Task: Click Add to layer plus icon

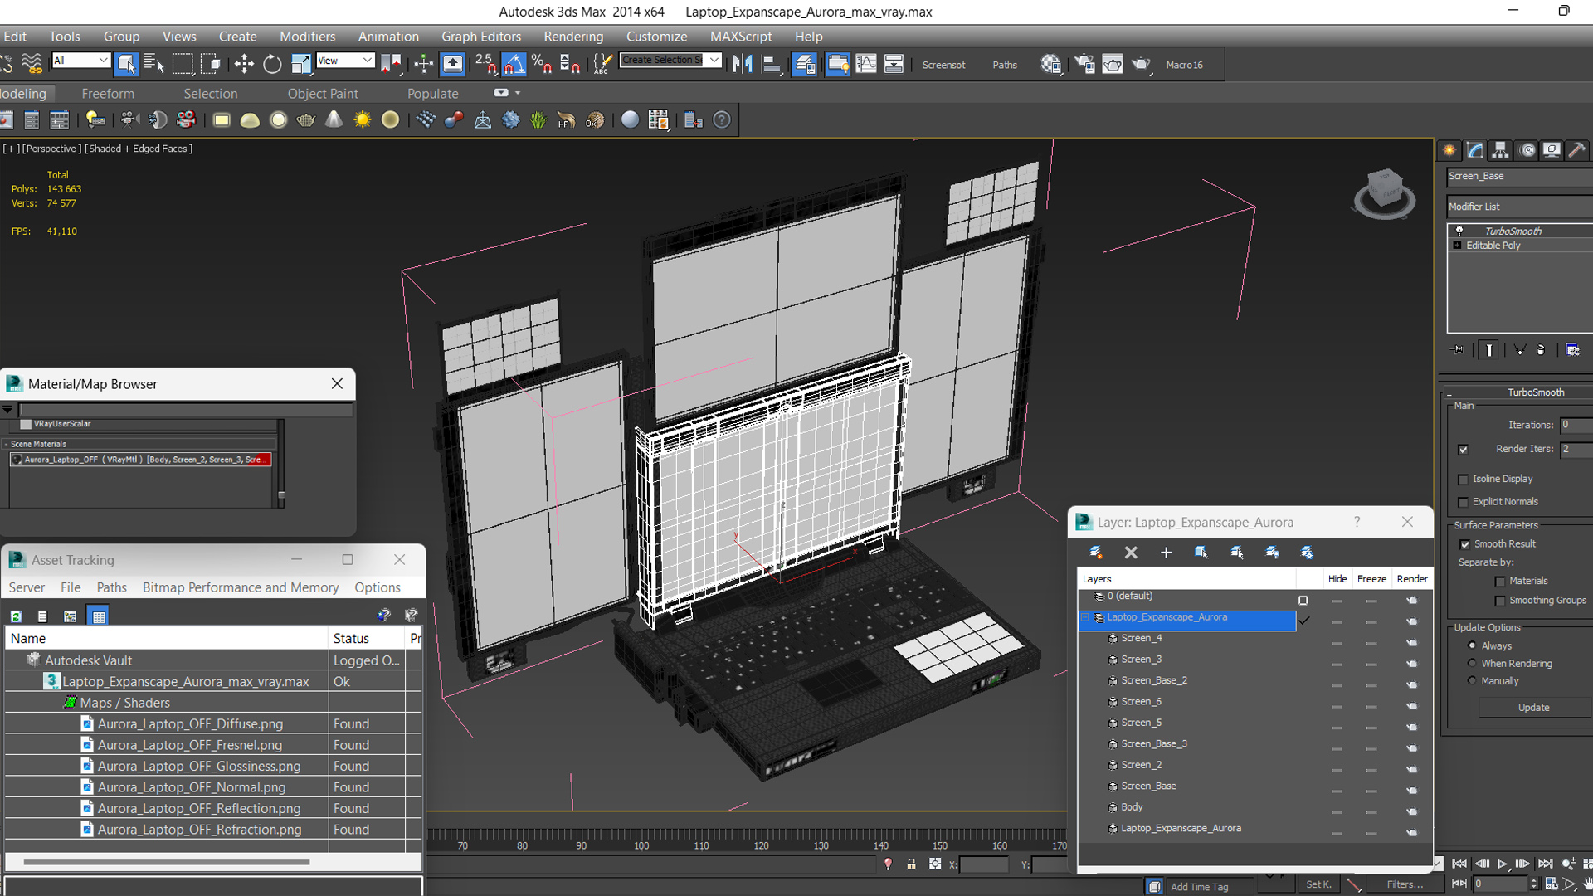Action: point(1166,553)
